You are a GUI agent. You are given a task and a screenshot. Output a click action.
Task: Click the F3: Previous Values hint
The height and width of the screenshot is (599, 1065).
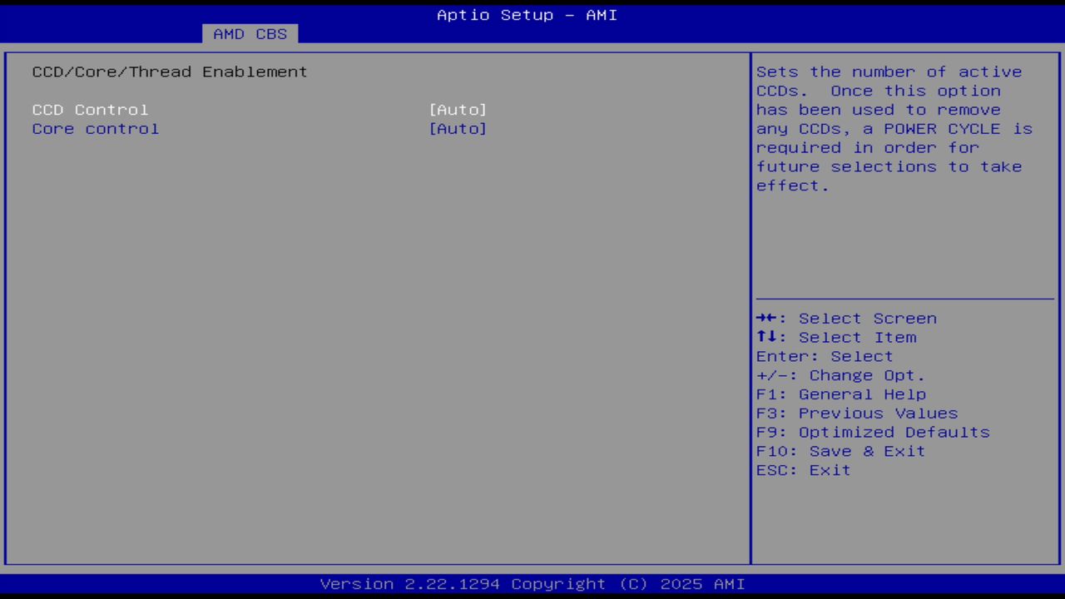(857, 413)
